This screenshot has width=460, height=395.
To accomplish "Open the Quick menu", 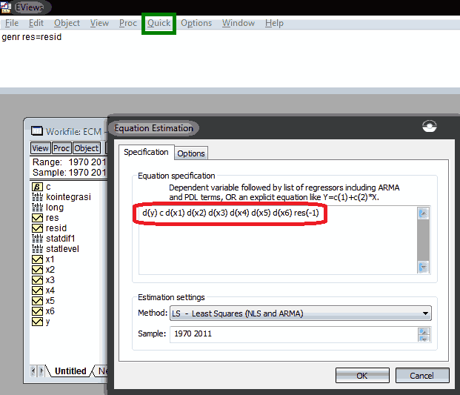I will 159,23.
